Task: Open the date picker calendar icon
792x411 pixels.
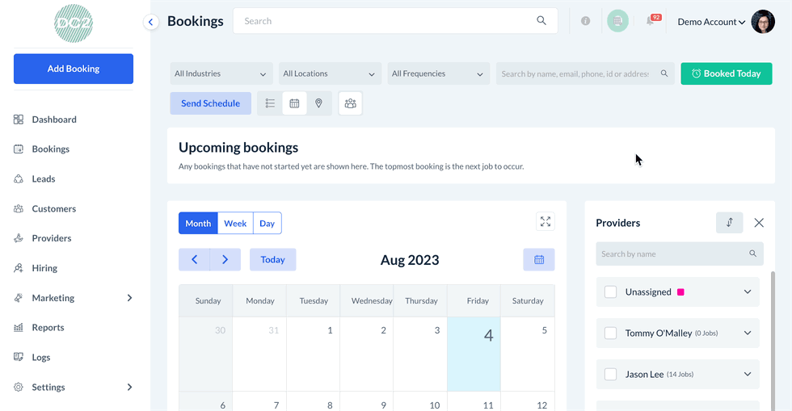Action: 539,259
